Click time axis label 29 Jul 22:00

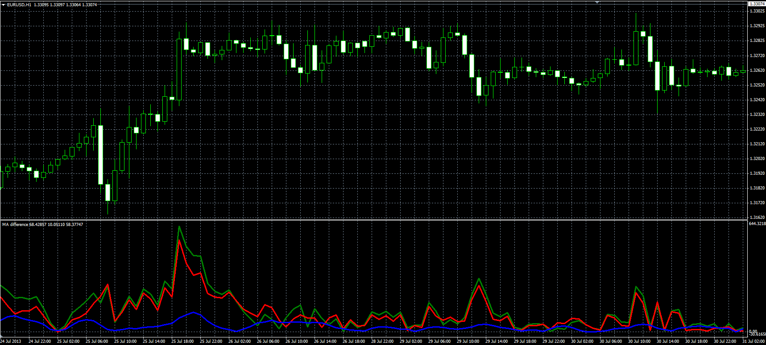pyautogui.click(x=554, y=341)
